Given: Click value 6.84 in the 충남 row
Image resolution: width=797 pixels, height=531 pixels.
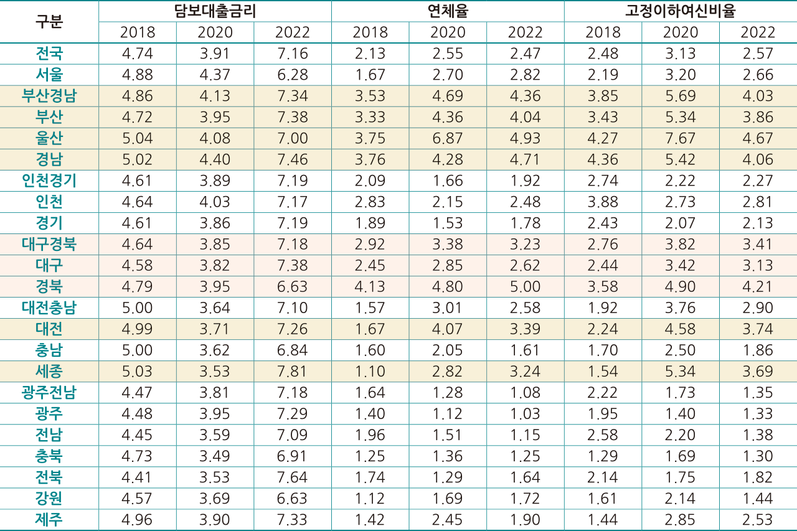Looking at the screenshot, I should pyautogui.click(x=293, y=350).
